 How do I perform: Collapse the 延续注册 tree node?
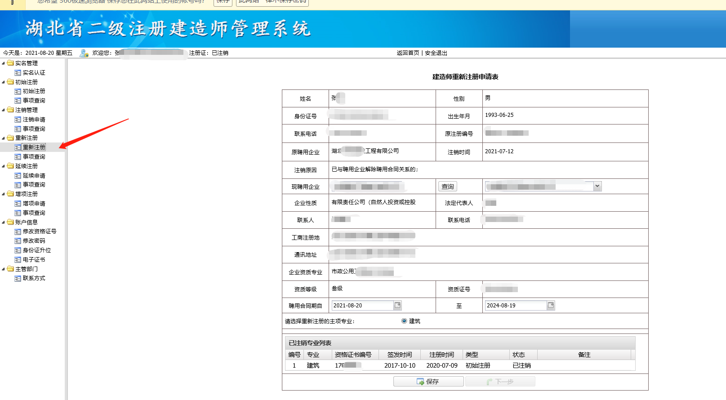pos(4,166)
